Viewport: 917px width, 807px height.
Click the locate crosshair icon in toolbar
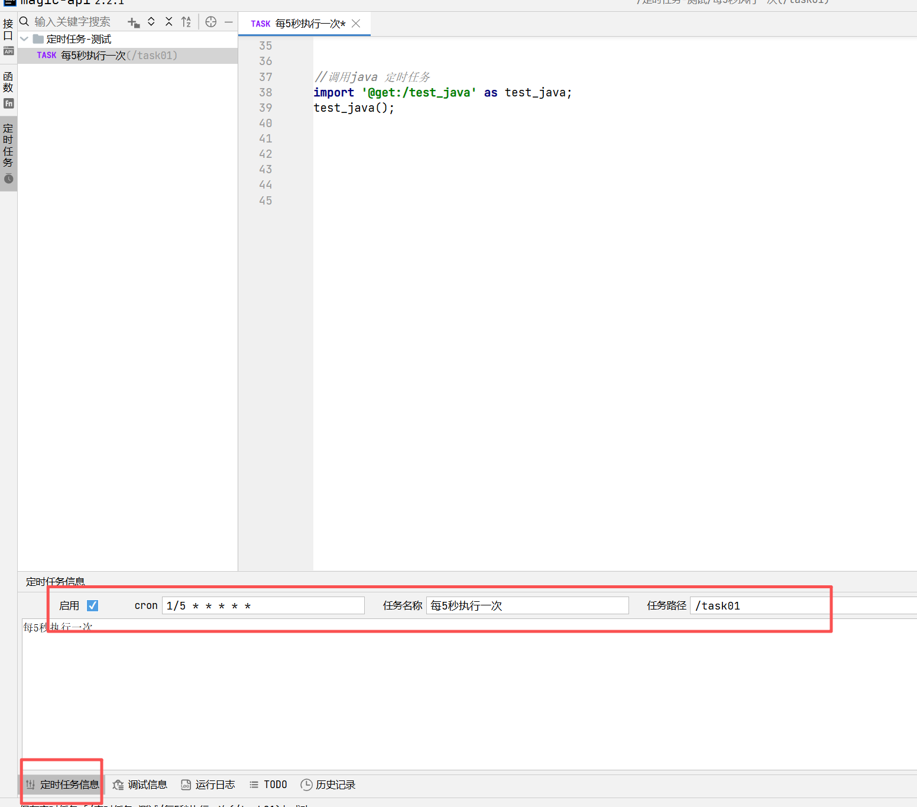tap(210, 22)
